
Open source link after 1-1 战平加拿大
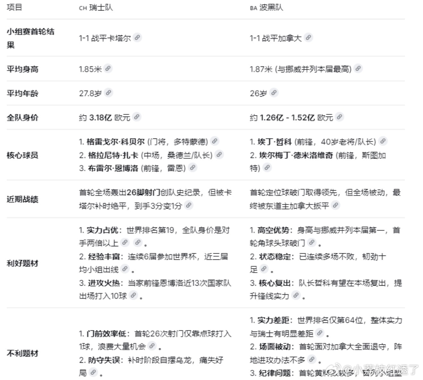click(x=308, y=37)
